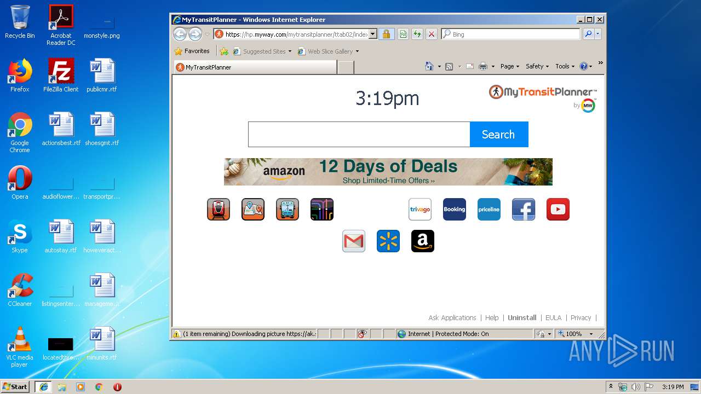This screenshot has width=701, height=394.
Task: Open the zoom level 100% dropdown
Action: (591, 334)
